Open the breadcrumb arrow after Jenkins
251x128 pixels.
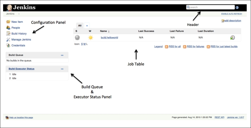point(19,14)
